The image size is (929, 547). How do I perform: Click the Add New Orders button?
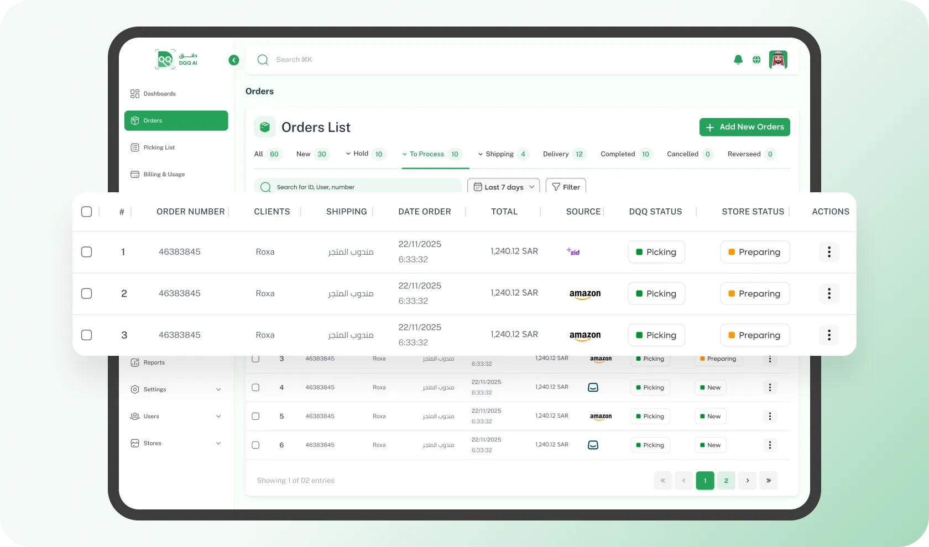click(x=744, y=127)
